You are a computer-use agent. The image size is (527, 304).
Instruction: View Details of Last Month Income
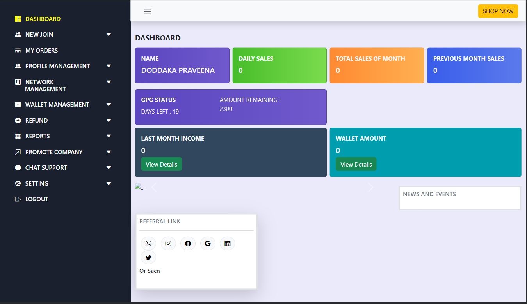point(161,164)
